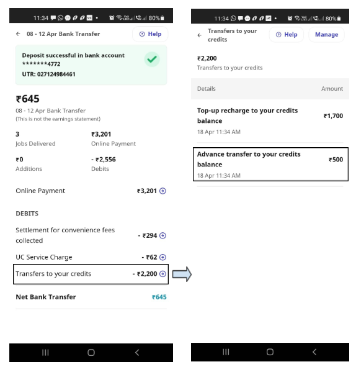
Task: Tap the back arrow beside Bank Transfer title
Action: 18,34
